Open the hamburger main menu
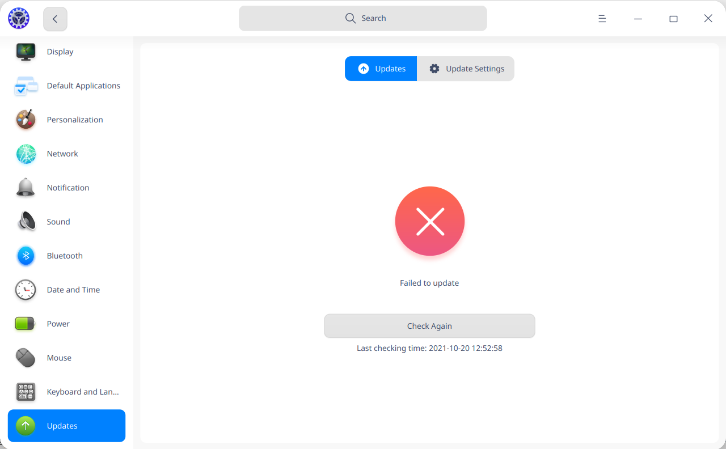Image resolution: width=726 pixels, height=449 pixels. pos(602,19)
